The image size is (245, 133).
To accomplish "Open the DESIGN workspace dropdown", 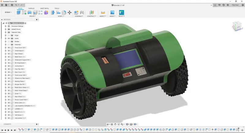I will click(8, 12).
